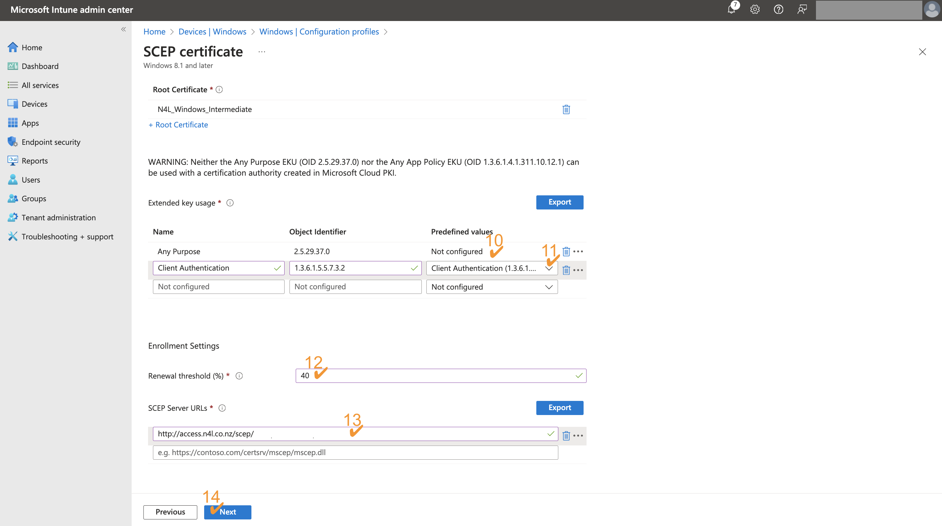View info tooltip for Extended key usage

[230, 203]
